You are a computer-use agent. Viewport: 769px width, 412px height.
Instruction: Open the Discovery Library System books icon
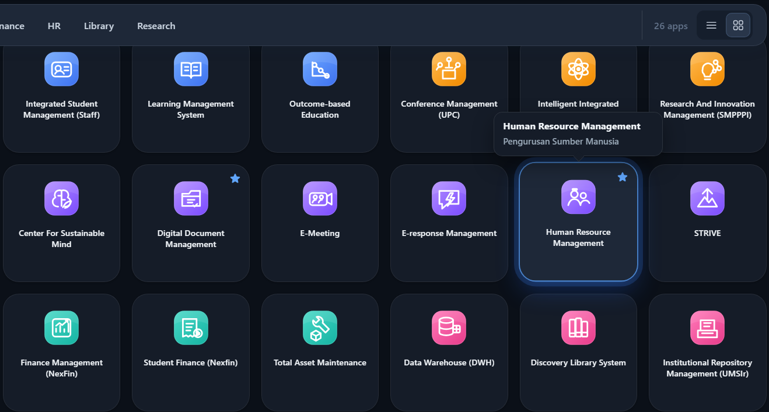pos(578,328)
